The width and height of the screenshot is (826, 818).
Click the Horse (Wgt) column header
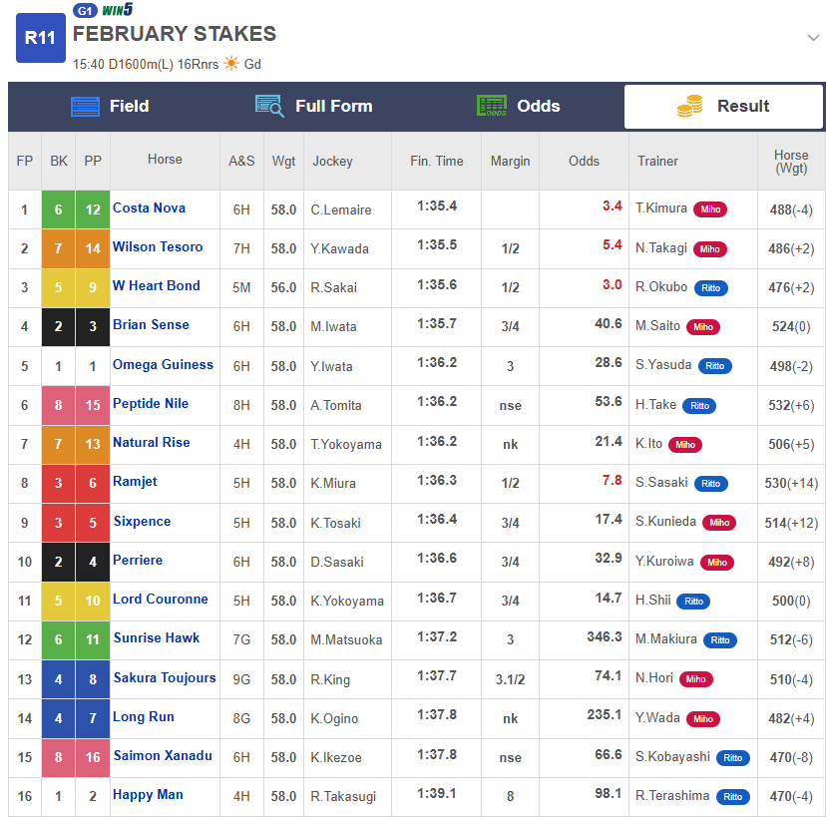[x=791, y=162]
